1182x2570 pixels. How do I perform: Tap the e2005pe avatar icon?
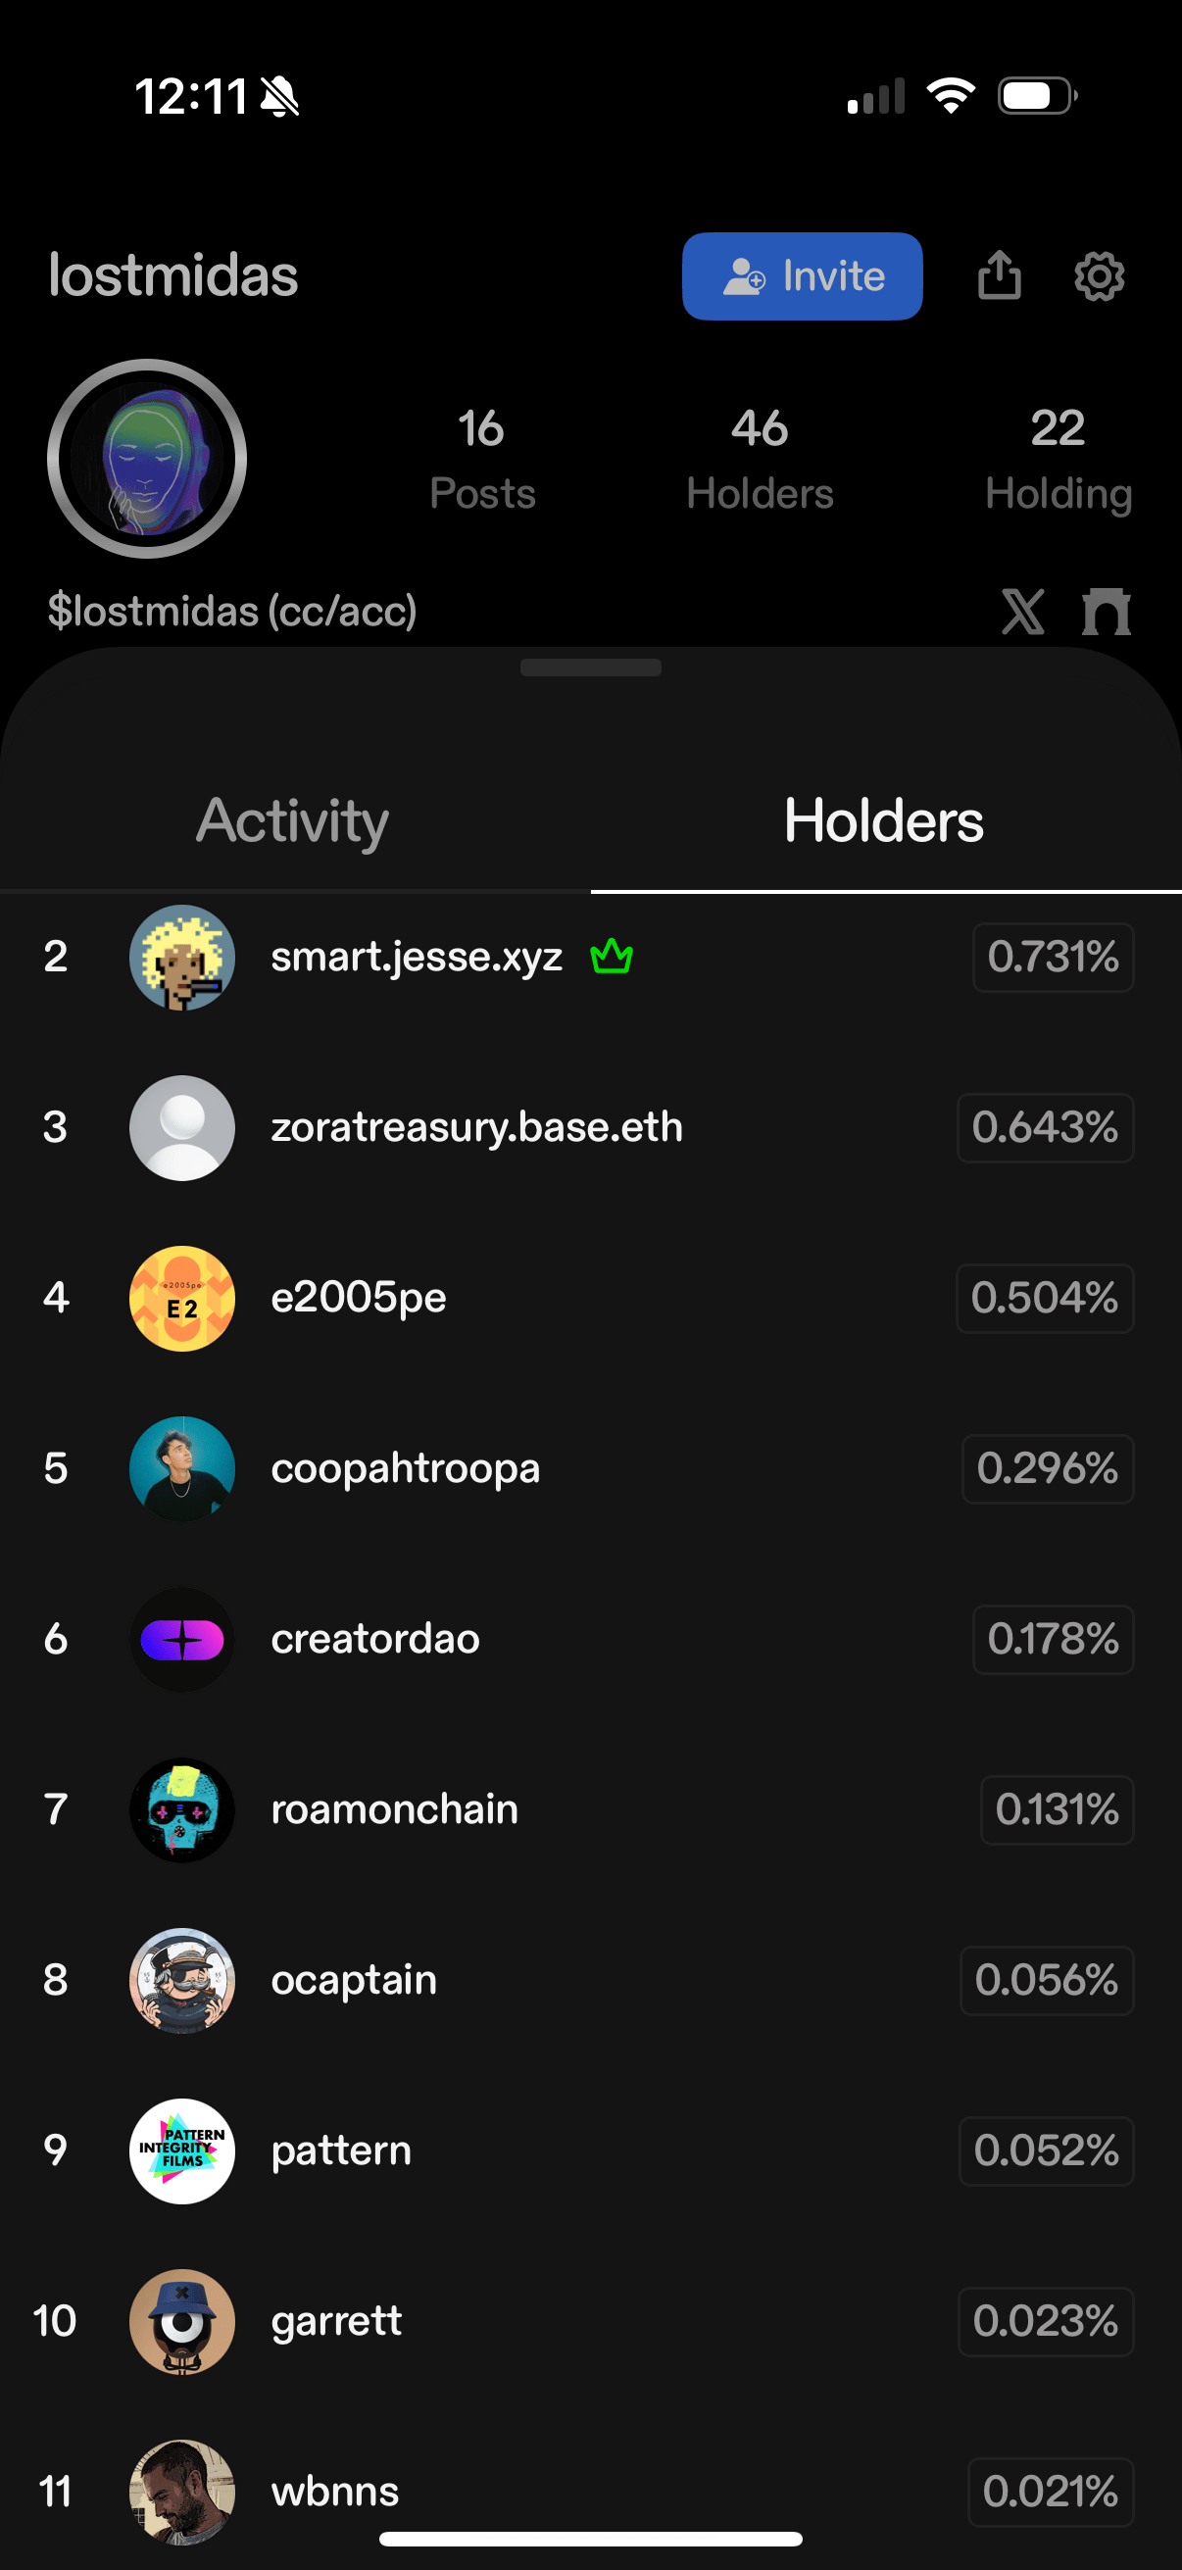coord(182,1298)
